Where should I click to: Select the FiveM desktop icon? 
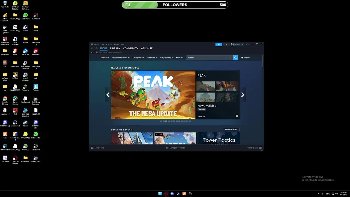(x=5, y=135)
